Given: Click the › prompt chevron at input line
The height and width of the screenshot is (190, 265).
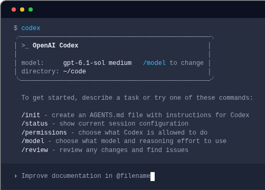Looking at the screenshot, I should click(16, 176).
